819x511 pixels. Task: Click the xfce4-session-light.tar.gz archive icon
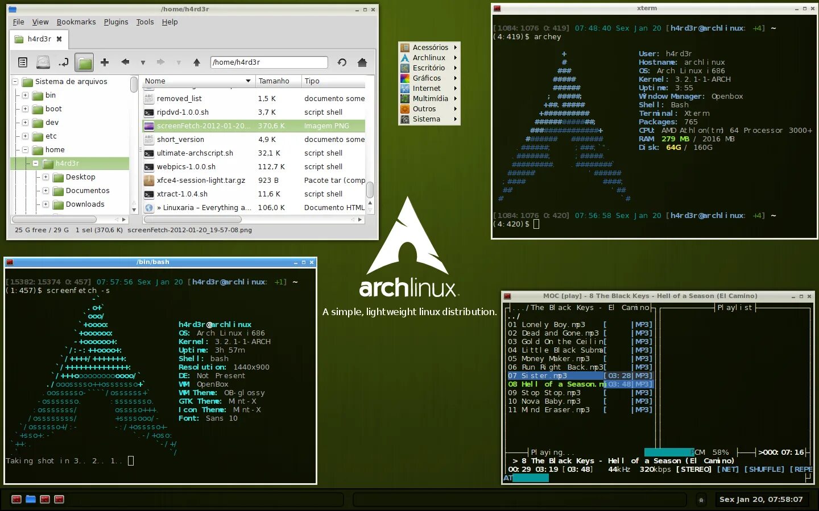pyautogui.click(x=149, y=181)
